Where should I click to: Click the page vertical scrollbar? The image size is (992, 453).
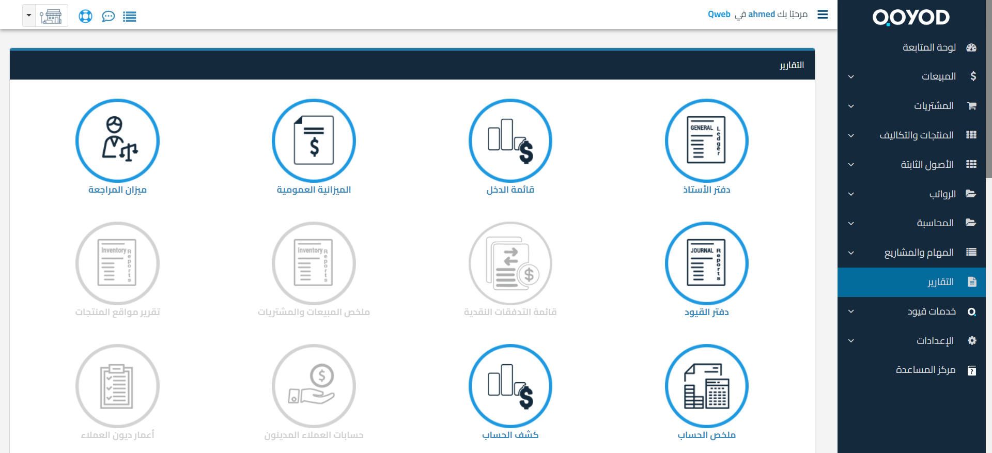pyautogui.click(x=989, y=89)
